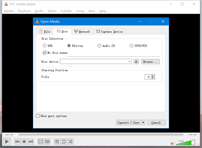
Task: Switch to the Disc tab
Action: click(62, 31)
